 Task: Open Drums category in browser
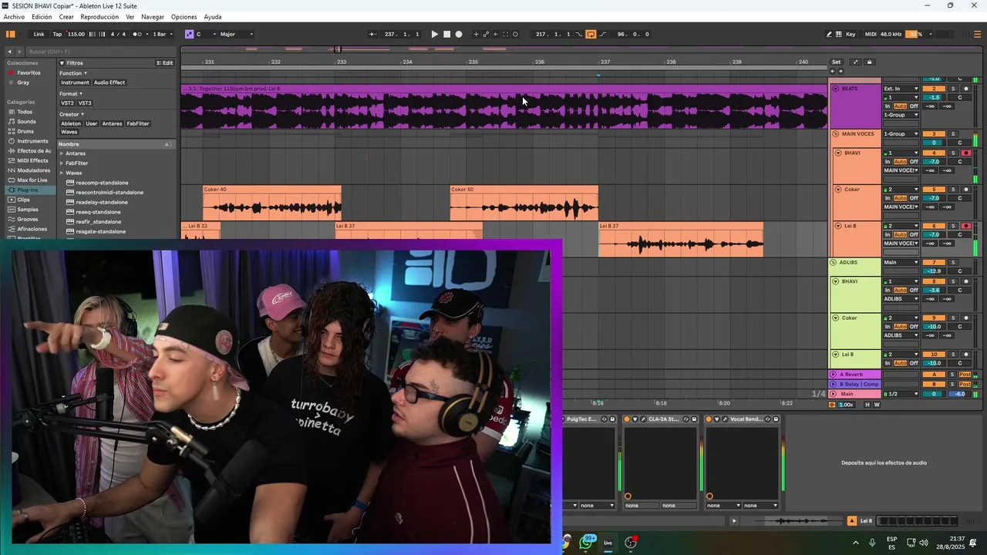point(25,131)
